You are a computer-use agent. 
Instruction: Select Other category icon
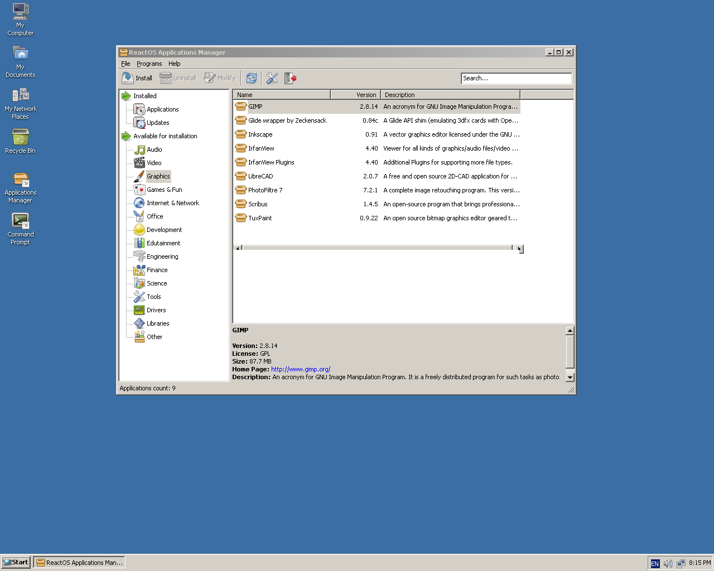click(x=139, y=337)
